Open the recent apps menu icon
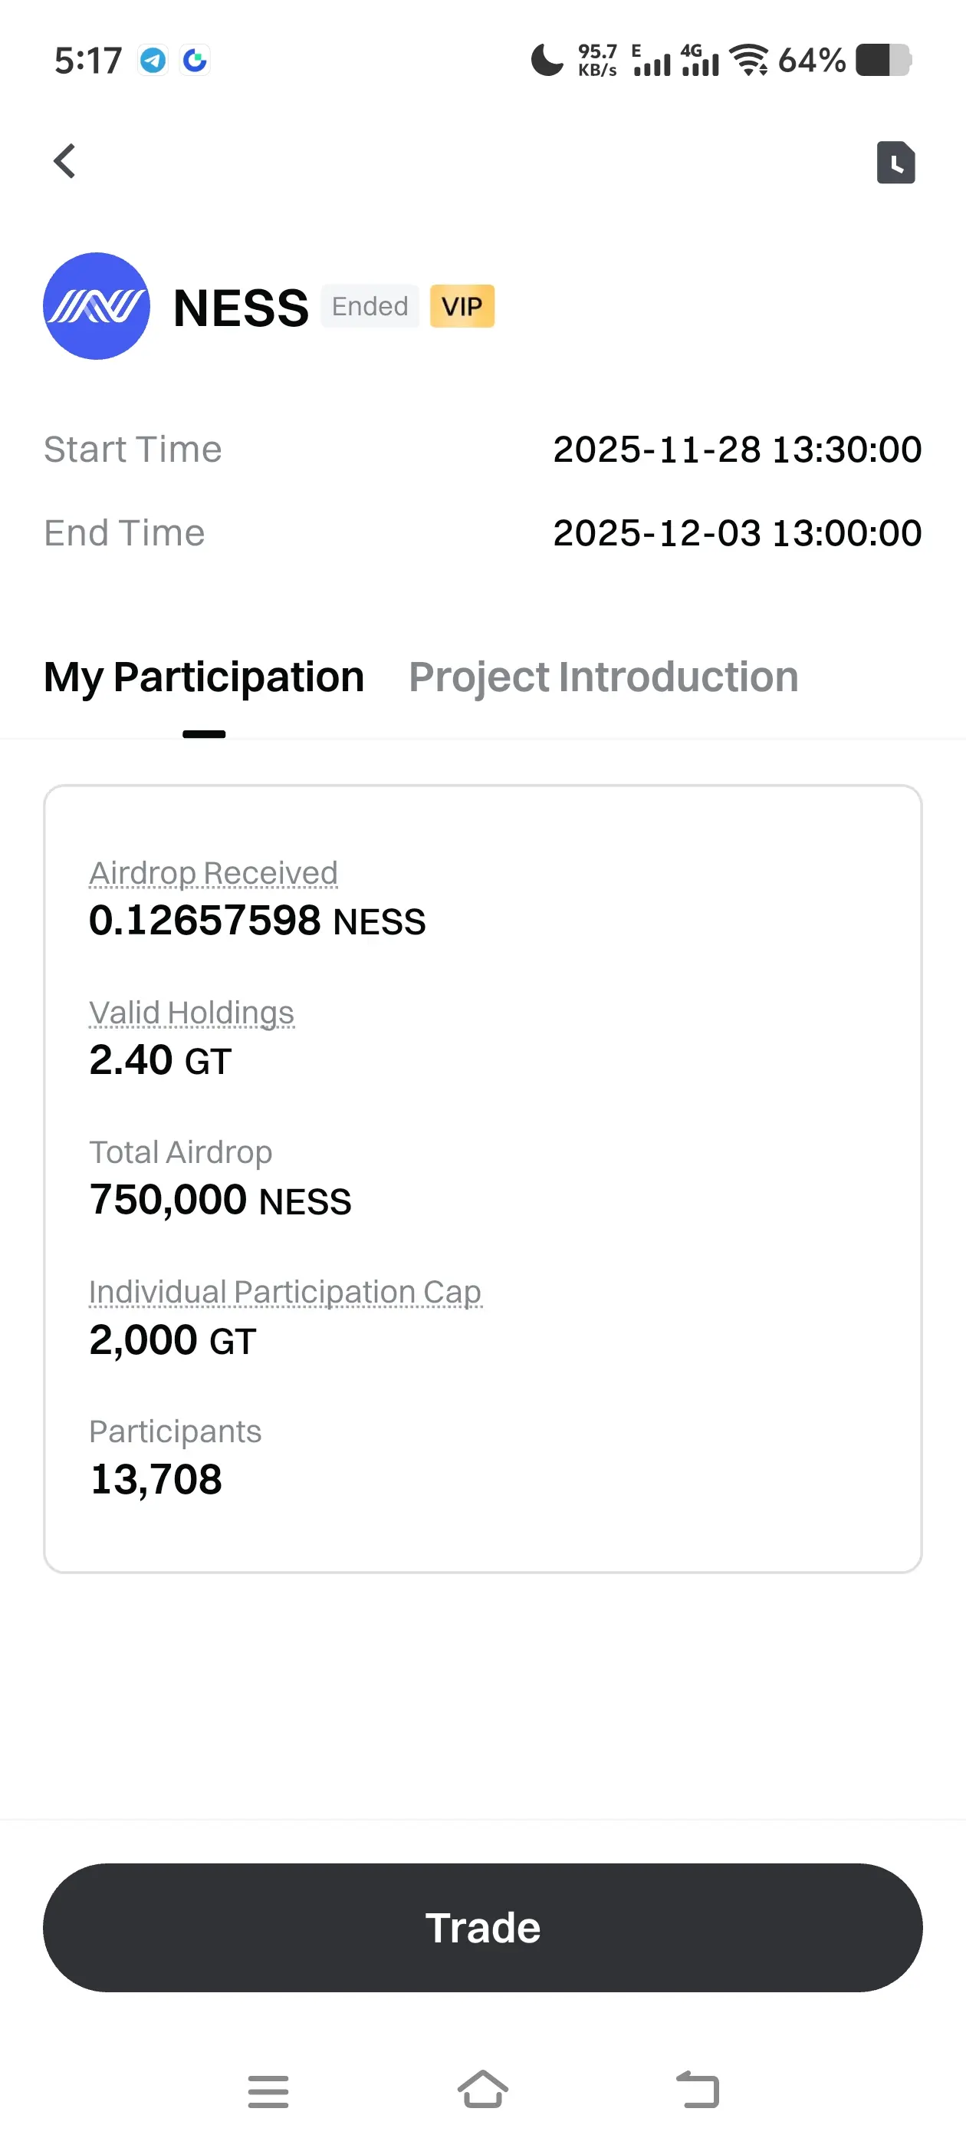The image size is (966, 2148). click(x=268, y=2090)
